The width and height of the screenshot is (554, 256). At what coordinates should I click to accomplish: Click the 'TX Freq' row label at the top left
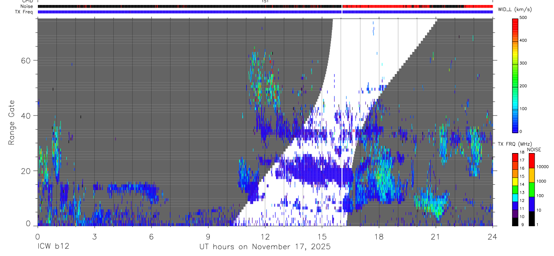25,12
